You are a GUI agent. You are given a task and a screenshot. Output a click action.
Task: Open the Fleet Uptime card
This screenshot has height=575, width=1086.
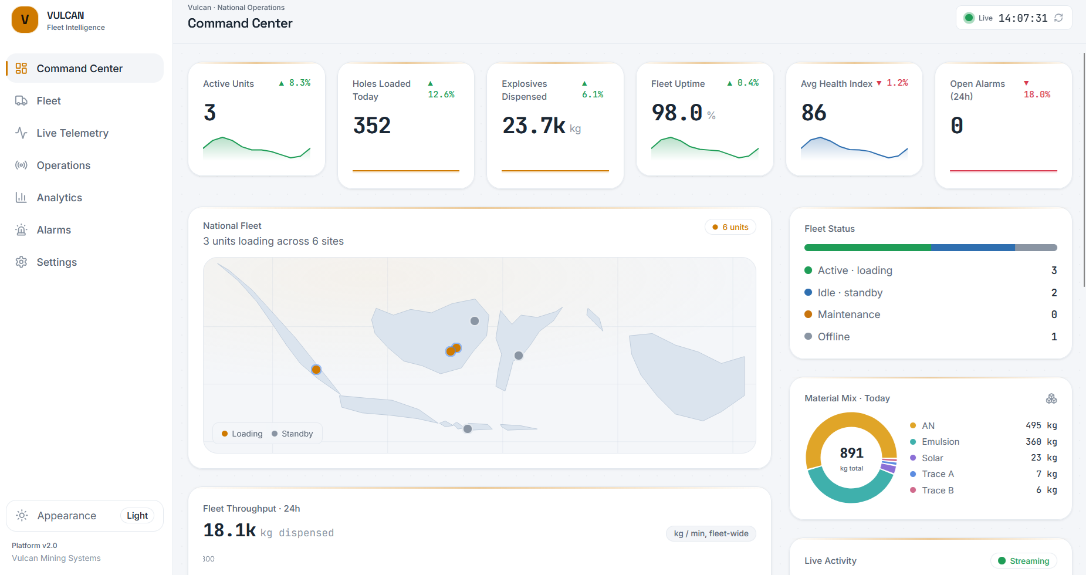(x=705, y=119)
